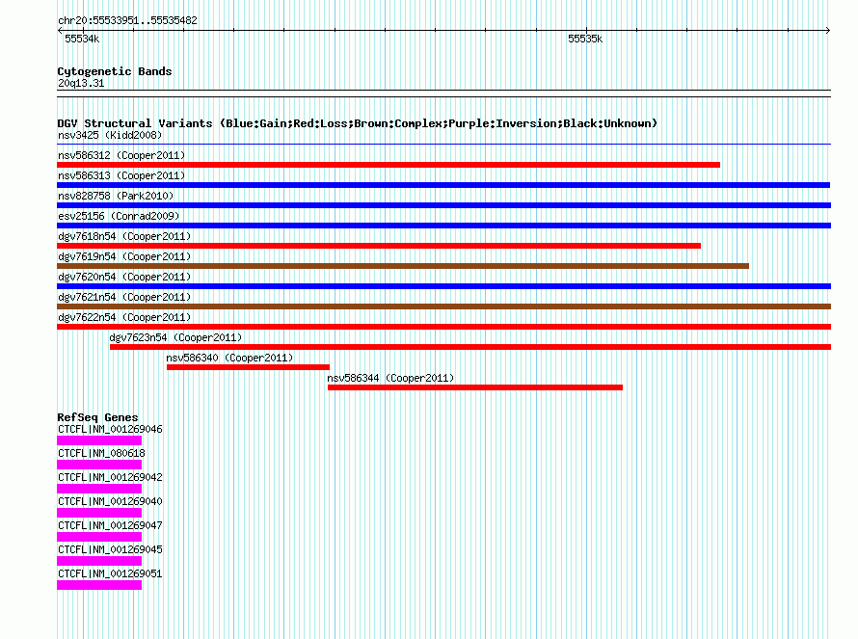Click the dgv7622n54 red loss bar
858x639 pixels.
[443, 327]
